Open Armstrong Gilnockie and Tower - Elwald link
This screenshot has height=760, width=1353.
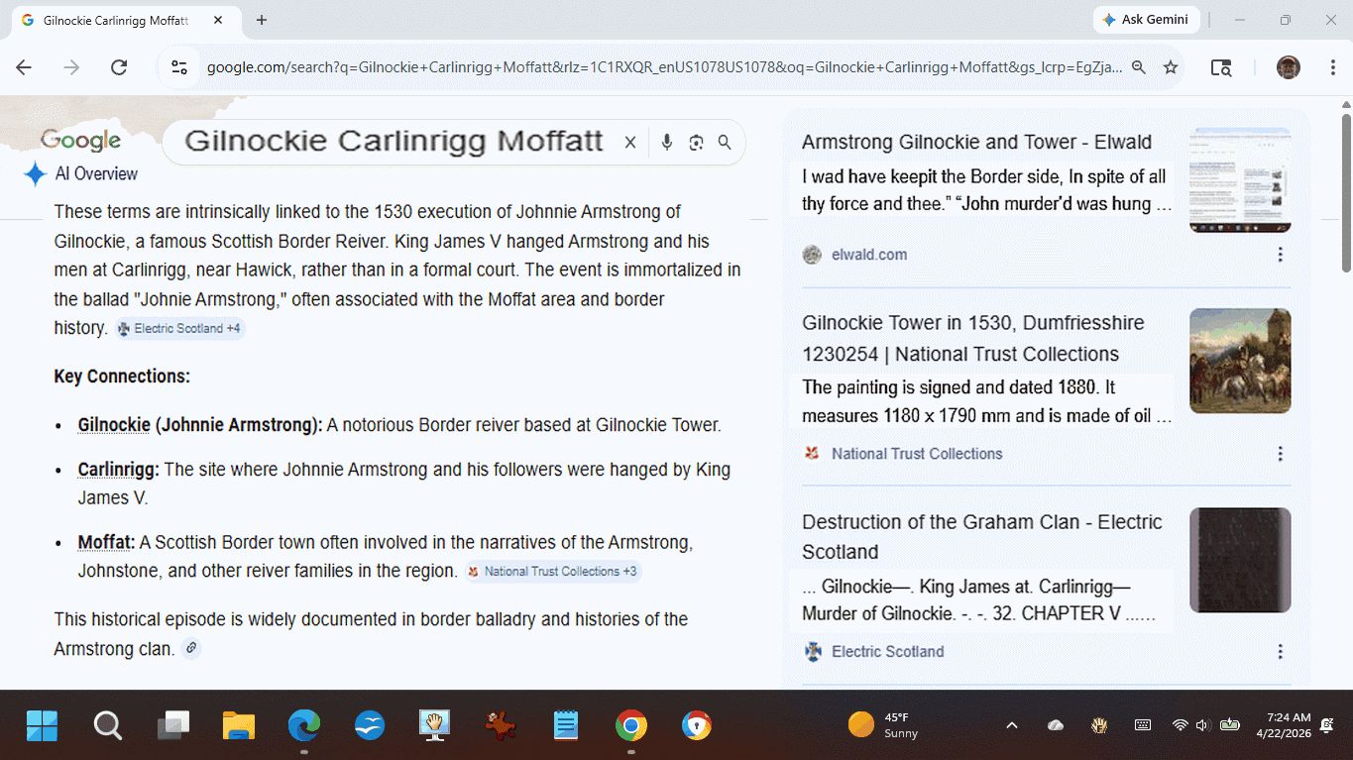(x=976, y=143)
